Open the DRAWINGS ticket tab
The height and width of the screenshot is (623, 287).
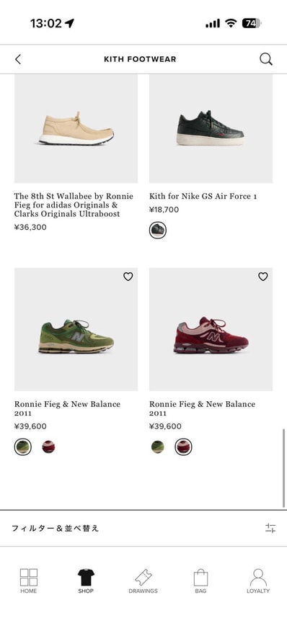pos(143,581)
